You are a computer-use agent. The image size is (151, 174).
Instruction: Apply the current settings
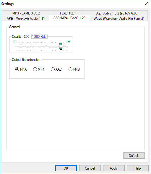click(x=114, y=168)
